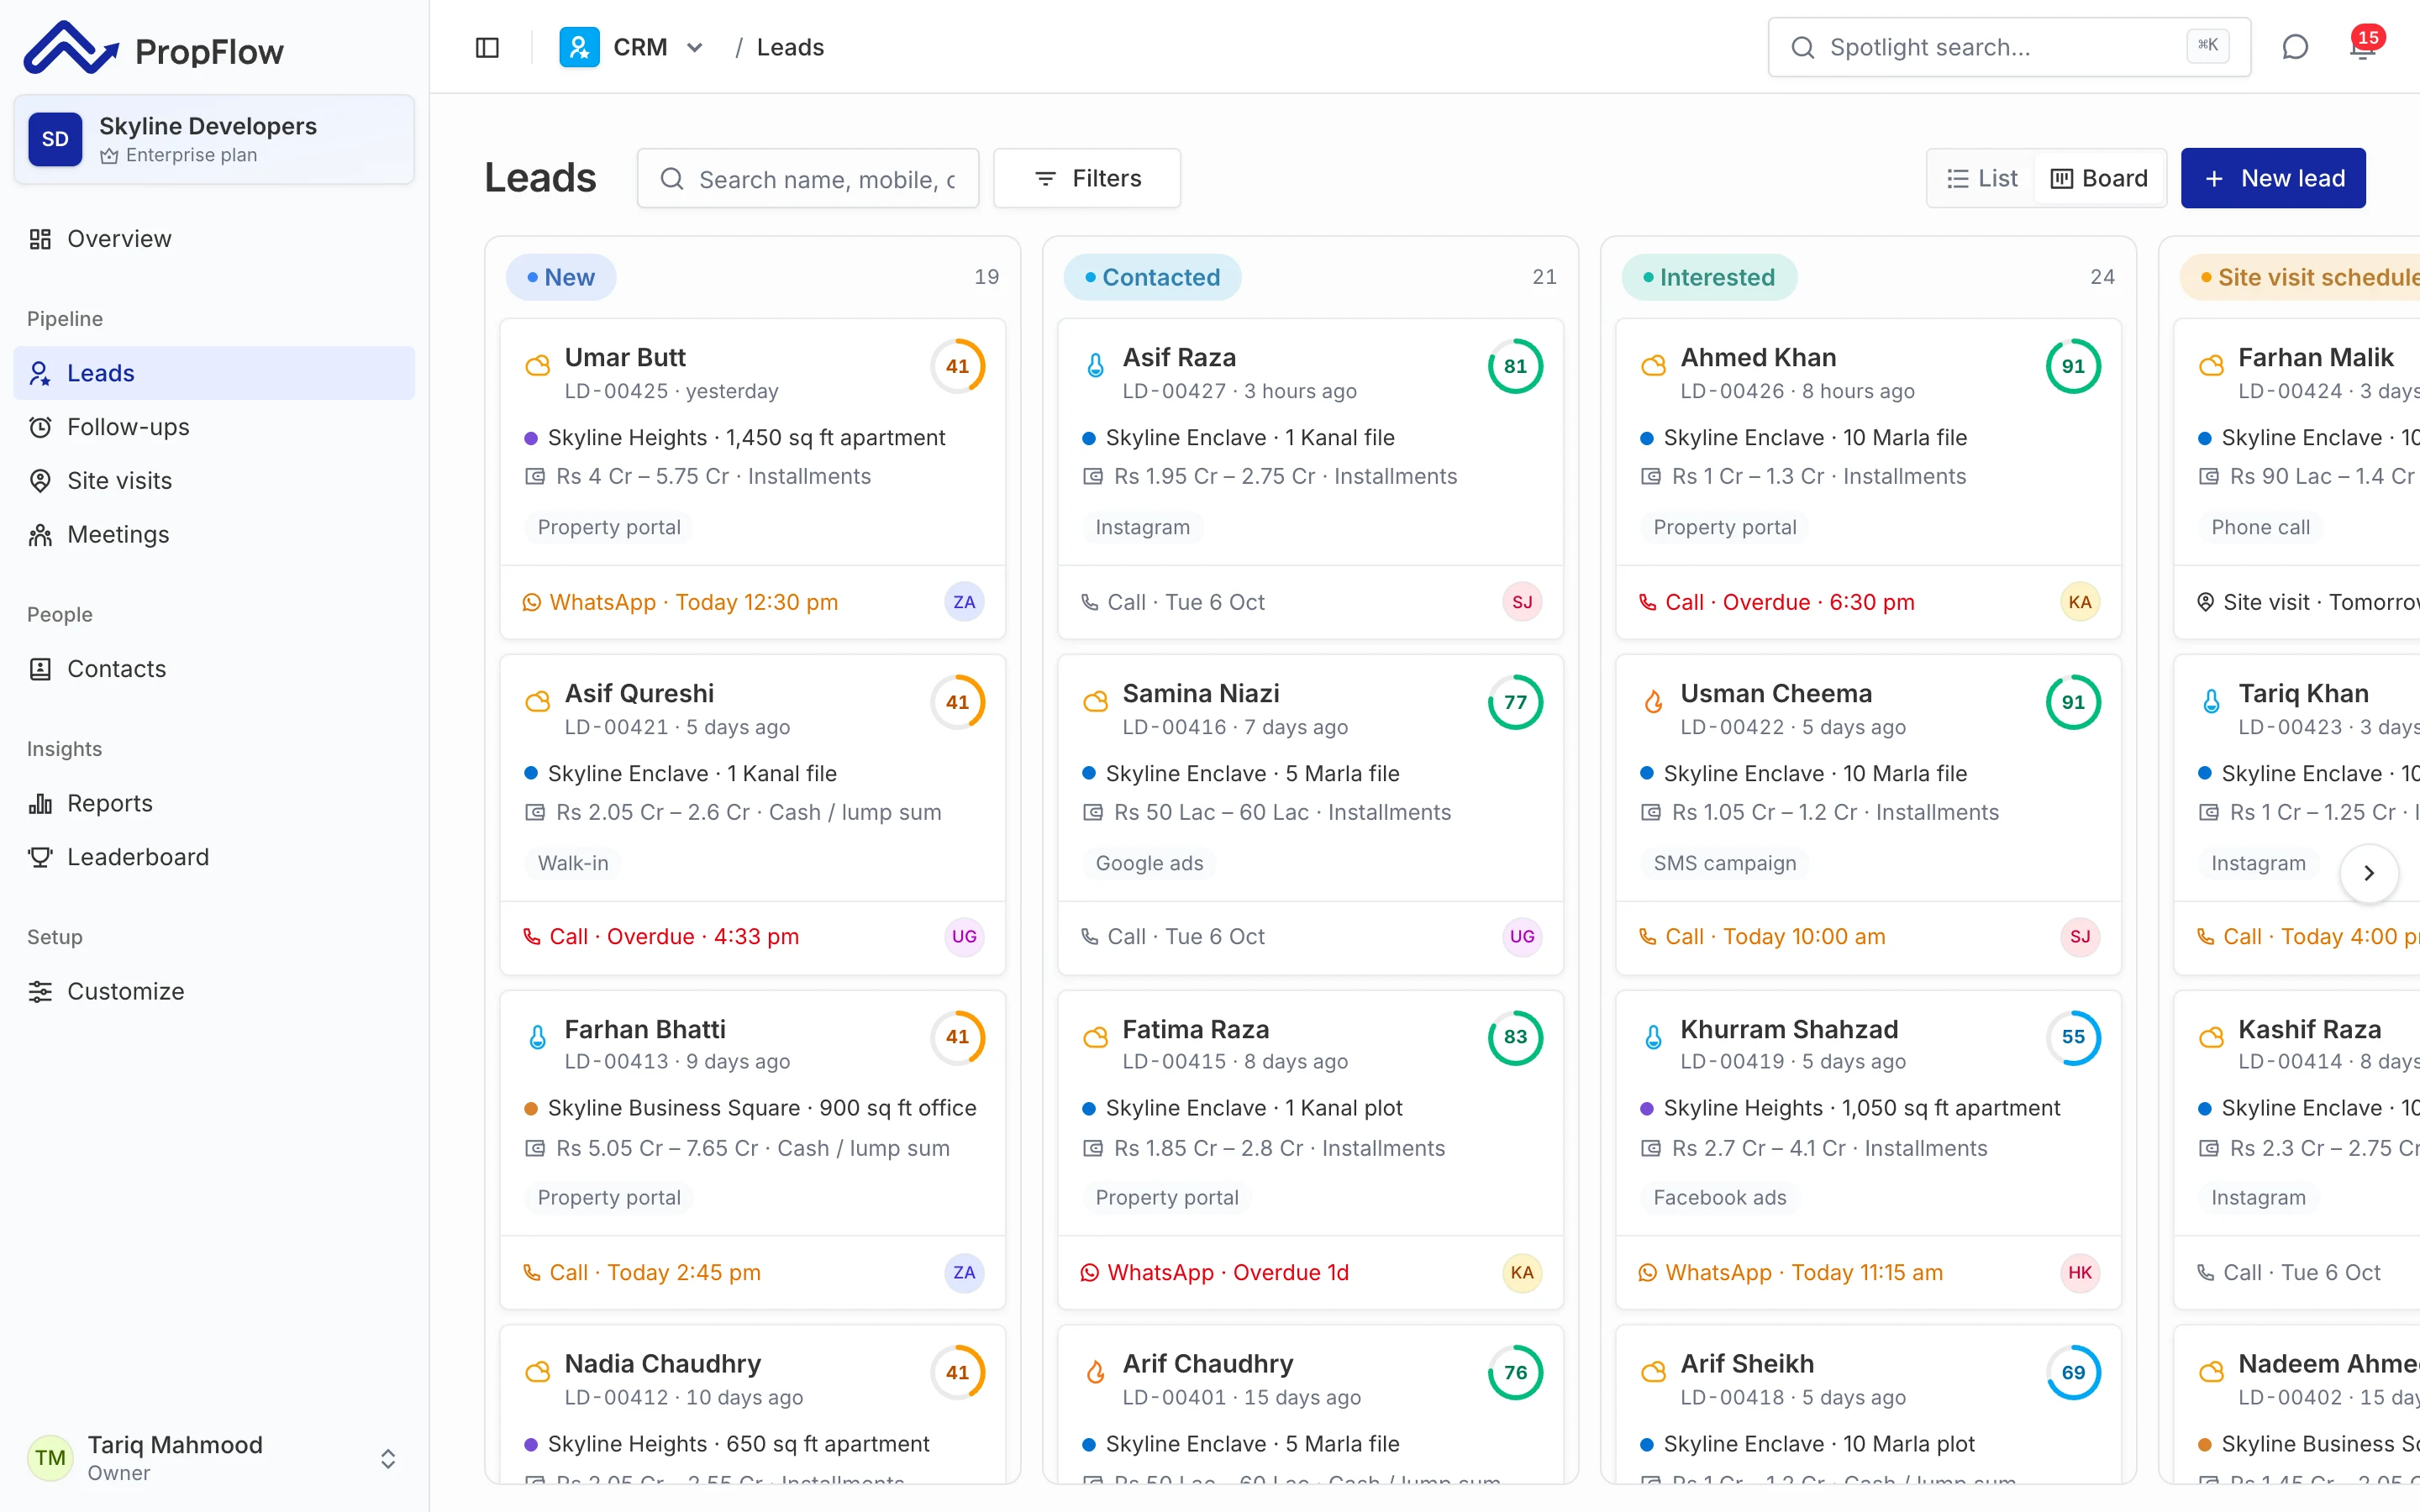2420x1512 pixels.
Task: Click Ahmed Khan's score ring 91
Action: coord(2073,366)
